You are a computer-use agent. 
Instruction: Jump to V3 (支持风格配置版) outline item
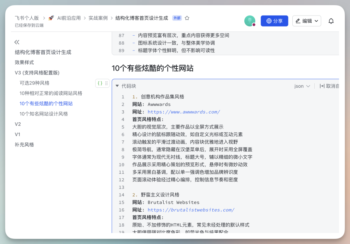tap(37, 72)
